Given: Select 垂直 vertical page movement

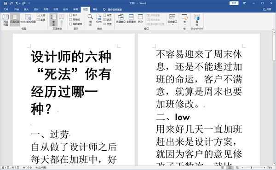Looking at the screenshot, I should (53, 19).
